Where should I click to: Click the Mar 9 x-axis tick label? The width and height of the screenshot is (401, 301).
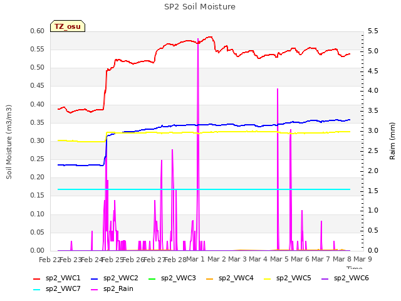pos(363,259)
